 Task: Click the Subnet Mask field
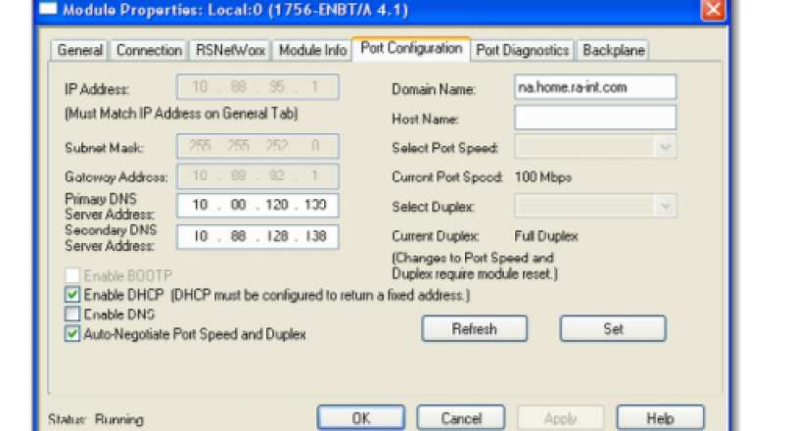point(257,146)
